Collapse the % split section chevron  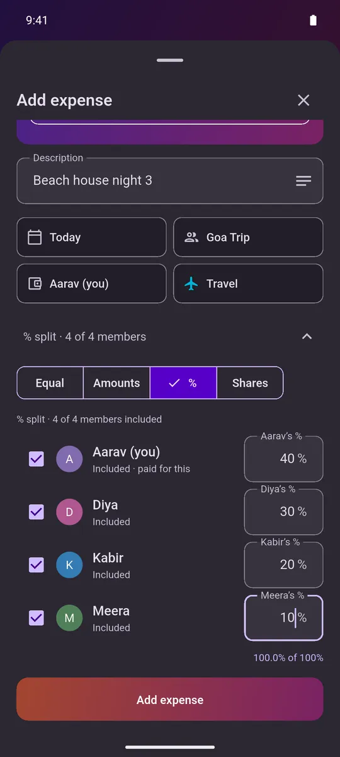307,336
